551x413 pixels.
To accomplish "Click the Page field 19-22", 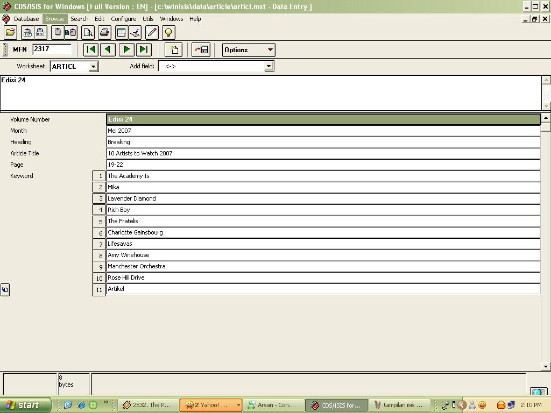I will pos(323,165).
